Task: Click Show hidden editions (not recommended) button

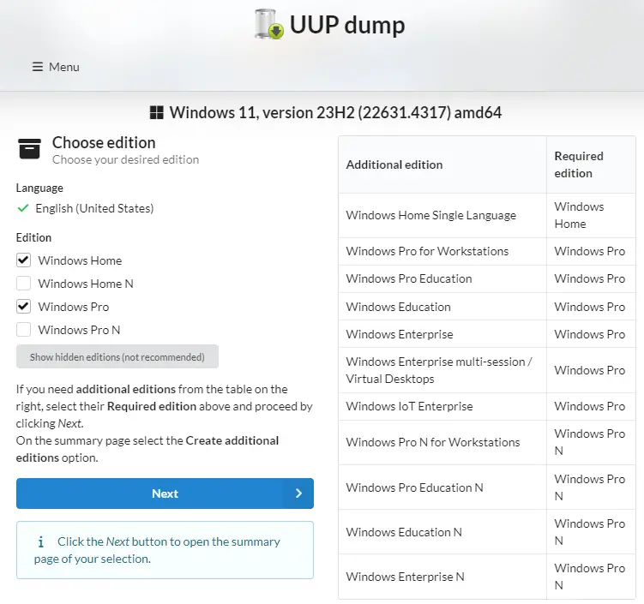Action: tap(117, 356)
